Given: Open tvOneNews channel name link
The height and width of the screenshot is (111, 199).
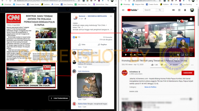Looking at the screenshot, I should 134,72.
